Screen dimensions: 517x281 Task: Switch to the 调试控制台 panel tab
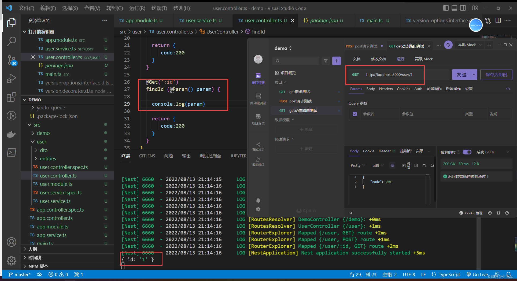tap(211, 156)
